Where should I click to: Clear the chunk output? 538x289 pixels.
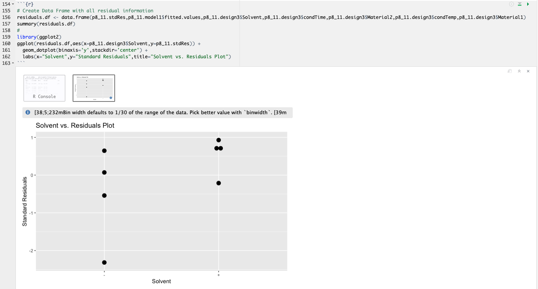tap(528, 71)
